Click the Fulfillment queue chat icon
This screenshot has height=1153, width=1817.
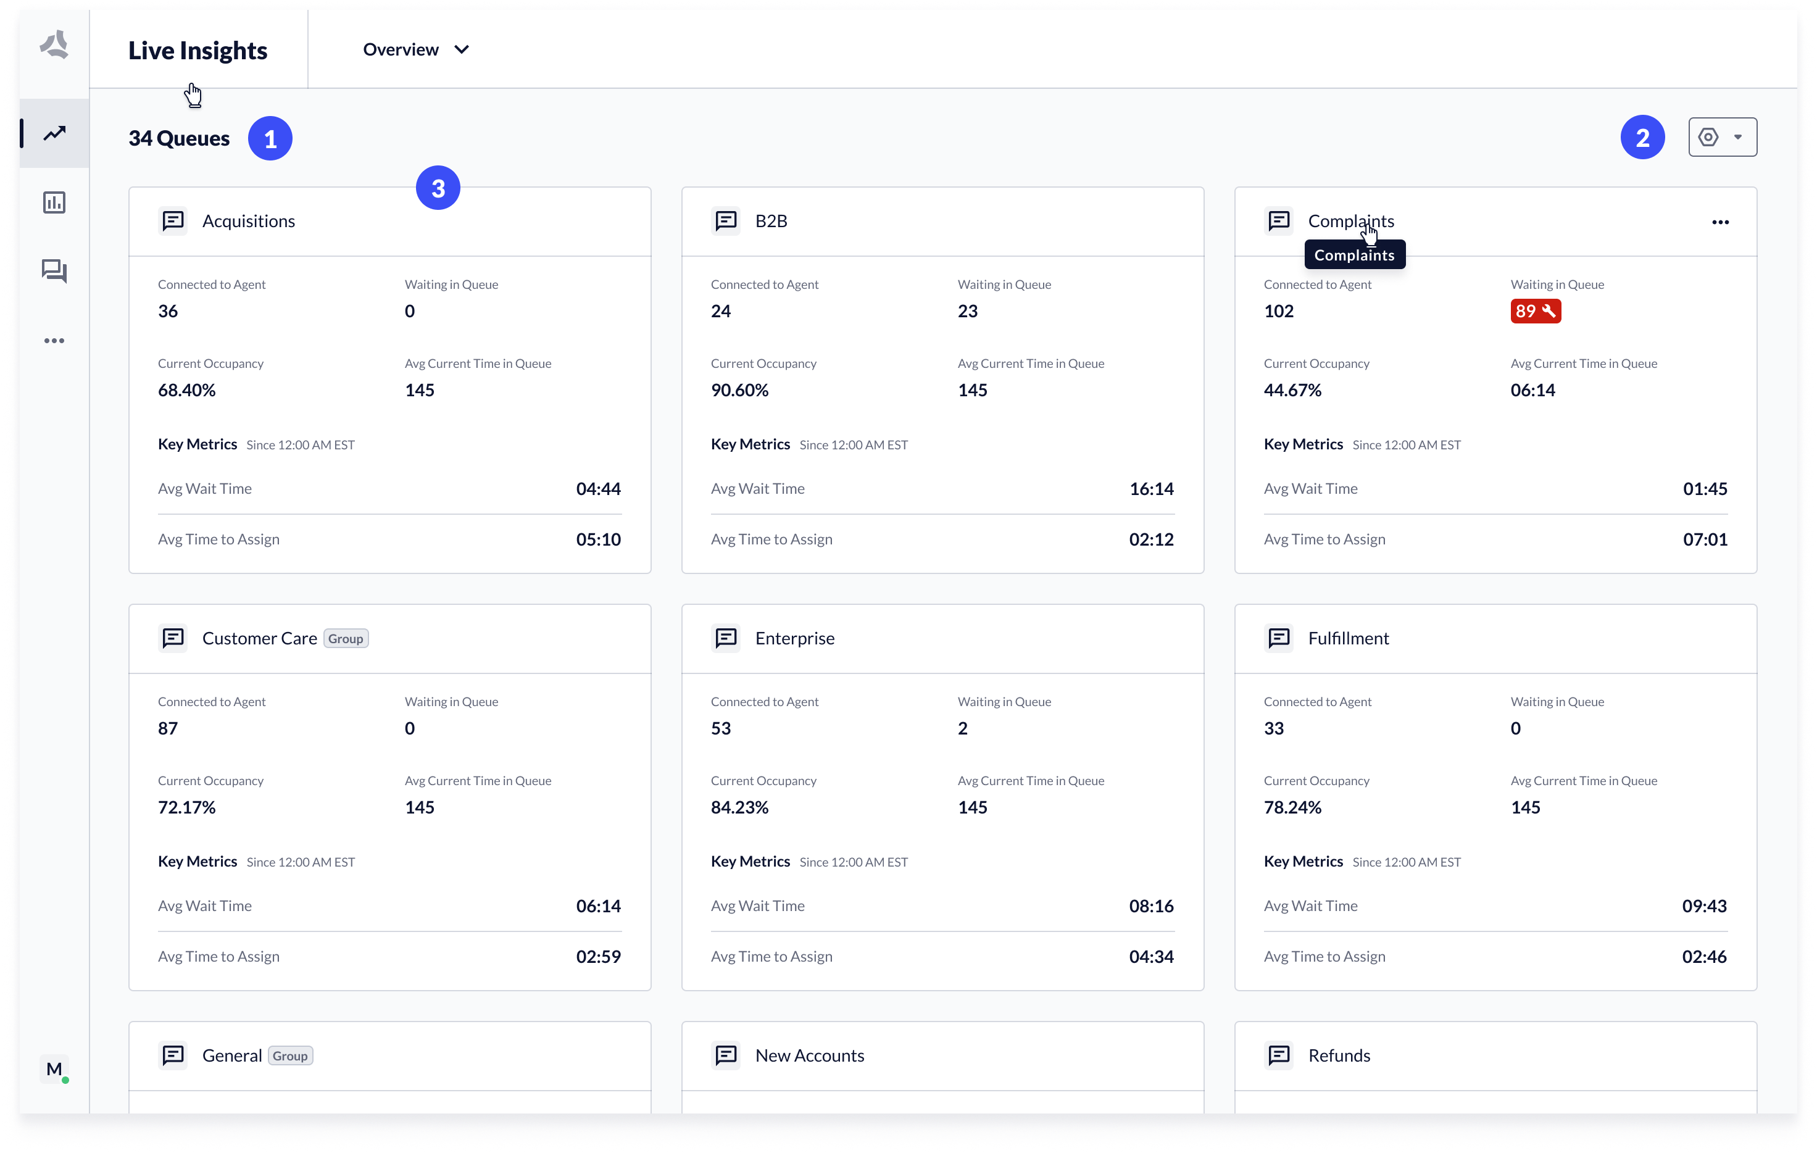click(1279, 638)
